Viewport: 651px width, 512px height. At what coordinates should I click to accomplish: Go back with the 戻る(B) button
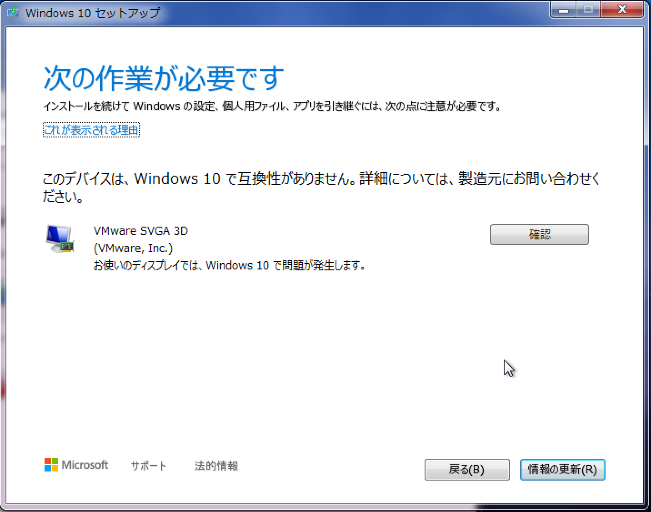coord(467,470)
